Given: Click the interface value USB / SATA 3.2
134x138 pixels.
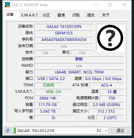Looking at the screenshot, I should pyautogui.click(x=51, y=79).
